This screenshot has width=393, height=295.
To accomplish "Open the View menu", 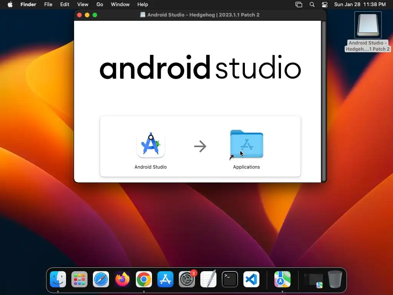I will 83,5.
